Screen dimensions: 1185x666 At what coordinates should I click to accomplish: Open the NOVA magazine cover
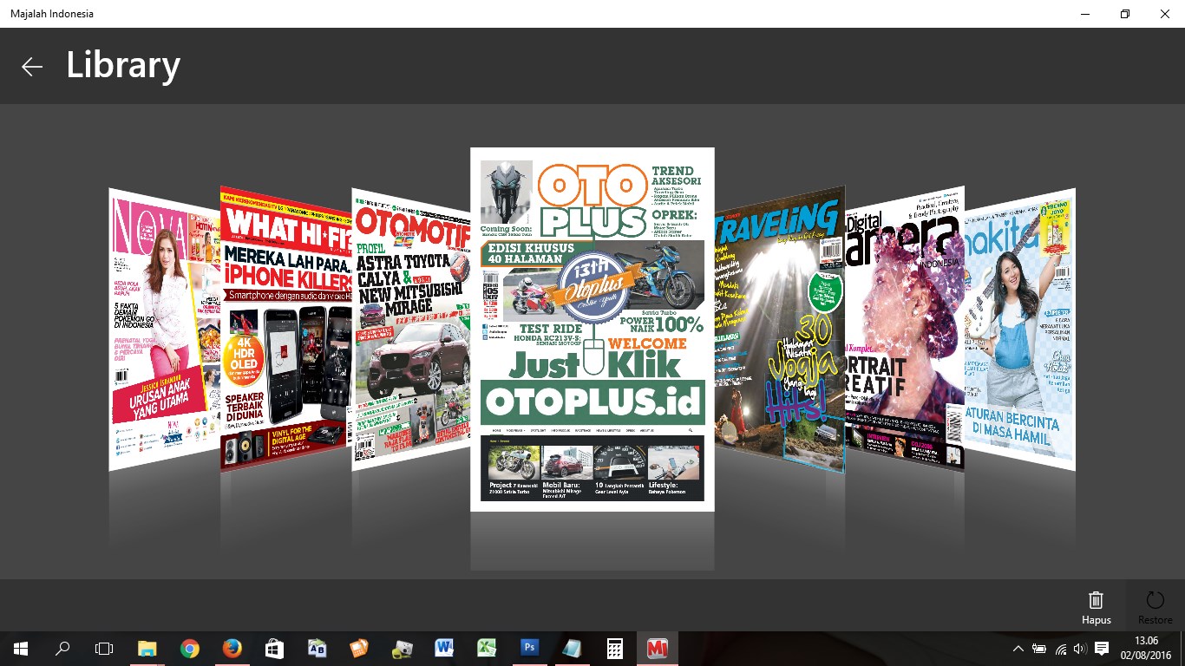click(164, 330)
